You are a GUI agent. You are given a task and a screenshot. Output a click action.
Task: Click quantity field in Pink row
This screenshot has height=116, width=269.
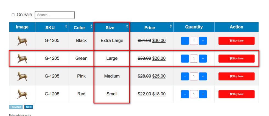pos(194,76)
